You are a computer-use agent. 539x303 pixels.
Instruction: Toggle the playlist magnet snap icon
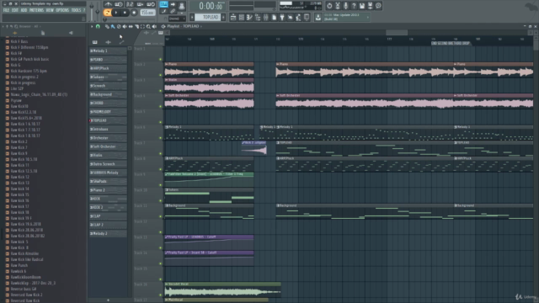[98, 26]
